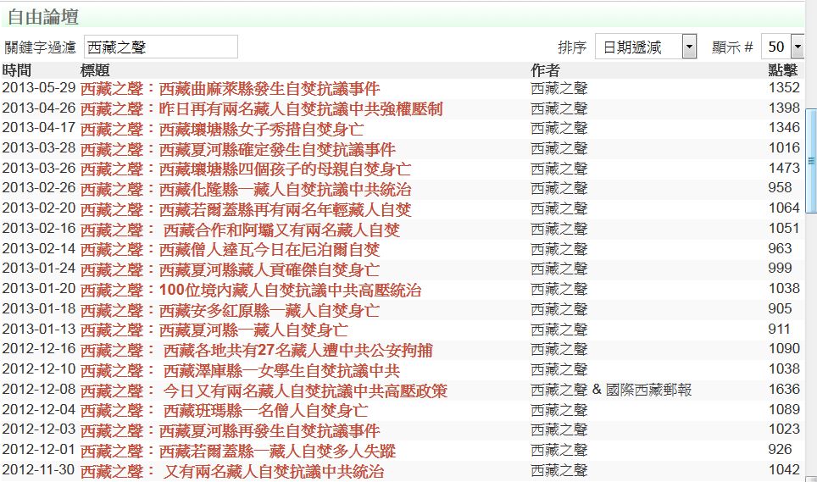Image resolution: width=817 pixels, height=482 pixels.
Task: Open post 西藏夏河縣藏人貢確傑自焚身亡
Action: [x=231, y=269]
